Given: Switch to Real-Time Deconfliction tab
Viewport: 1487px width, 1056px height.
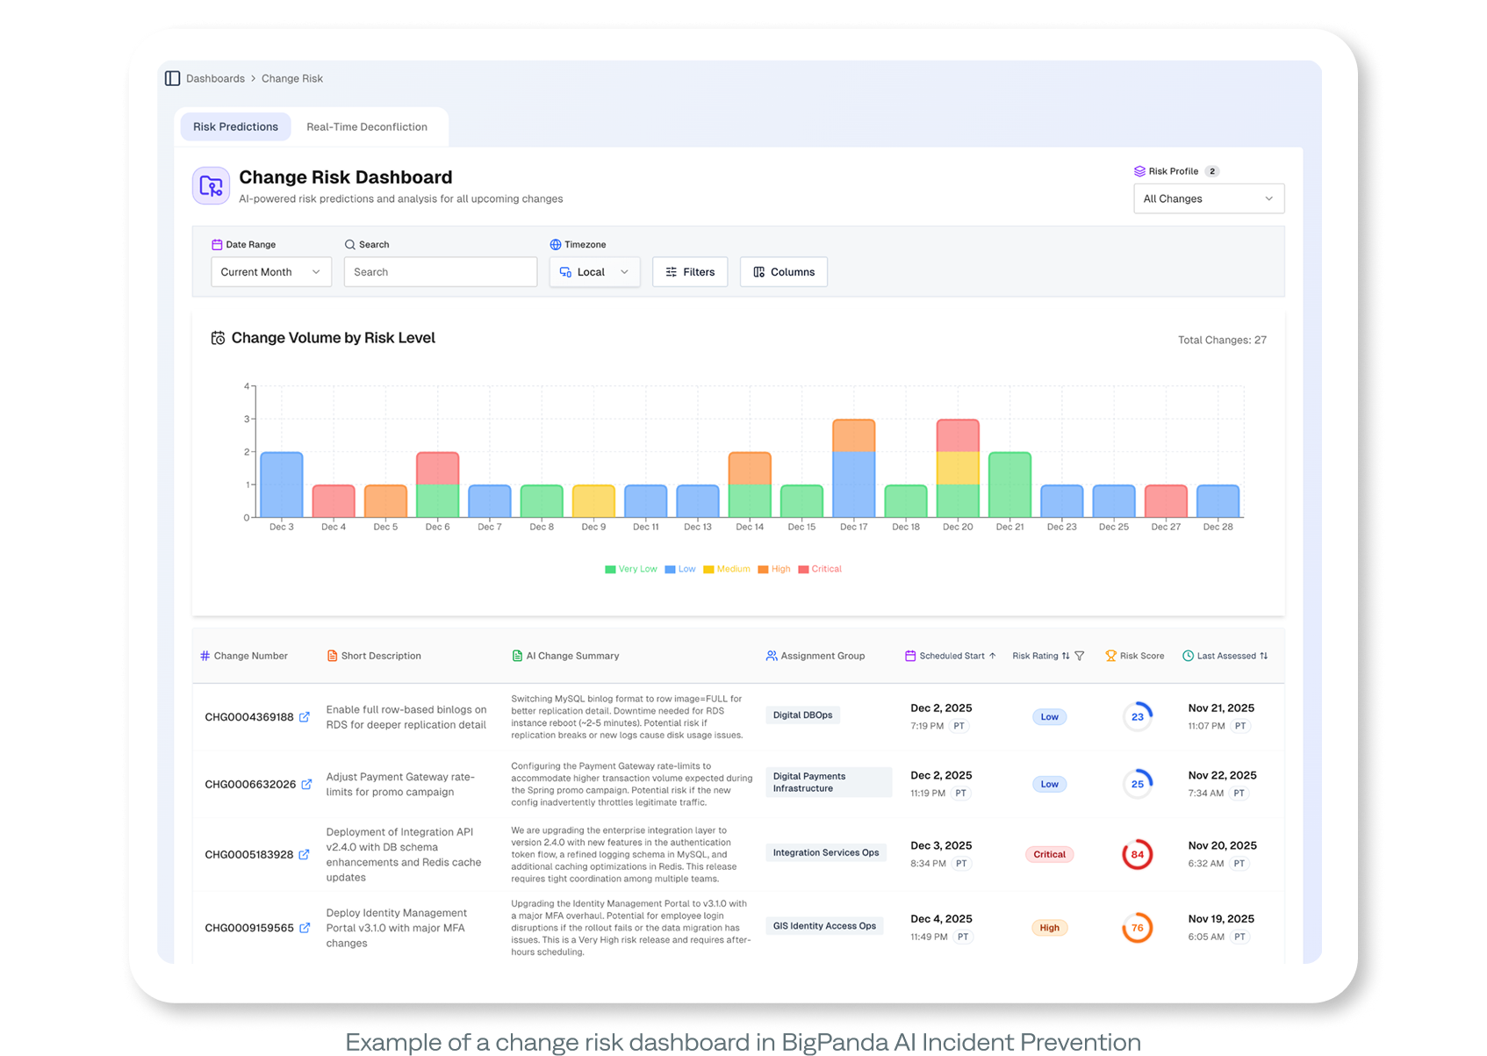Looking at the screenshot, I should click(367, 127).
